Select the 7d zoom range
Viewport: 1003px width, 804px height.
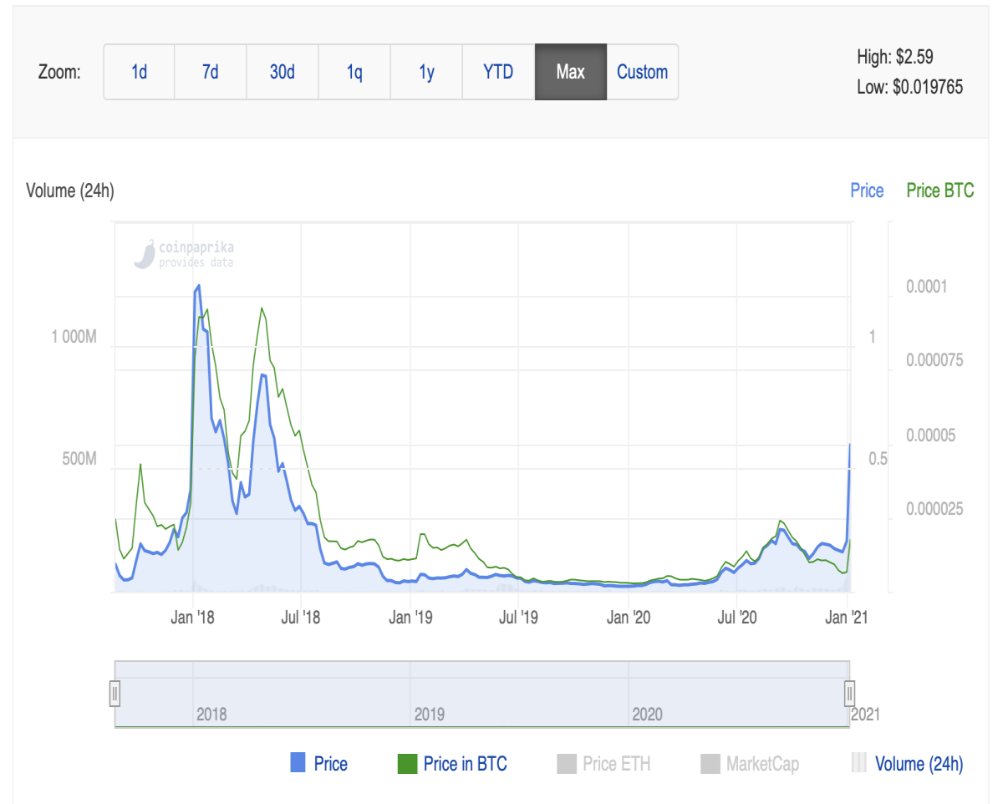pyautogui.click(x=211, y=72)
